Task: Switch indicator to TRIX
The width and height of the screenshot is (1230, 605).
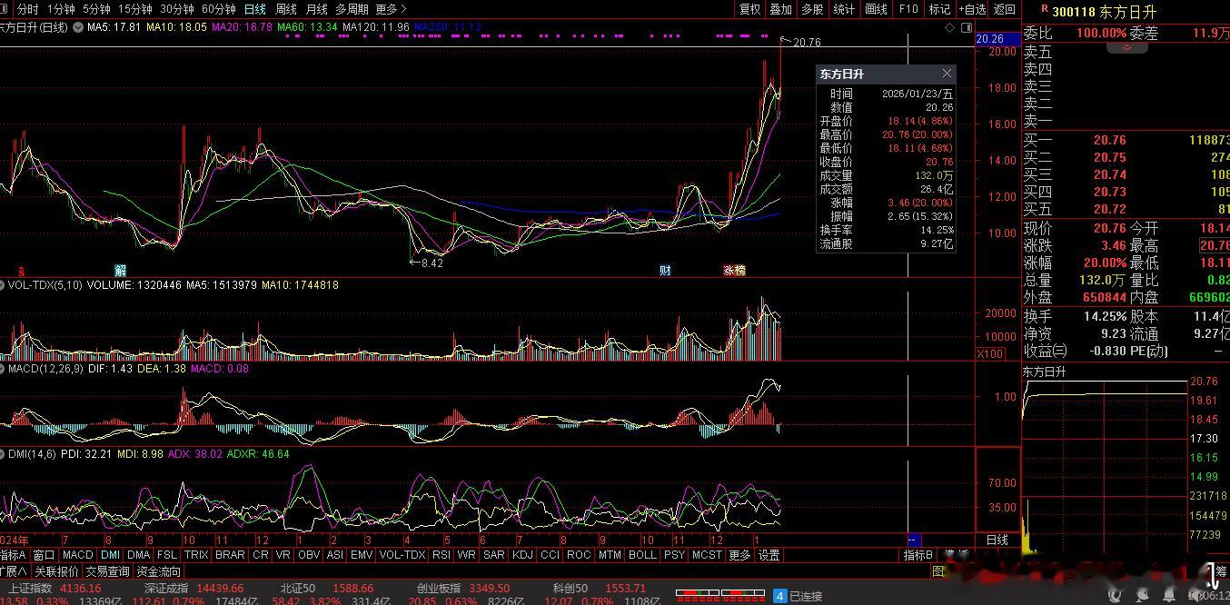Action: (196, 555)
